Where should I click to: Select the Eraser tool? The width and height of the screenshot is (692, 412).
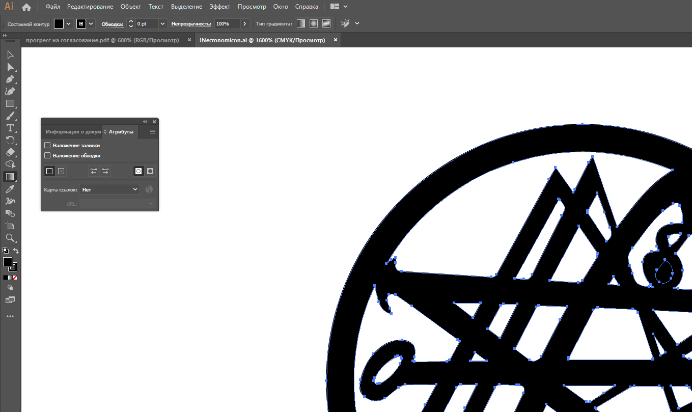point(10,152)
